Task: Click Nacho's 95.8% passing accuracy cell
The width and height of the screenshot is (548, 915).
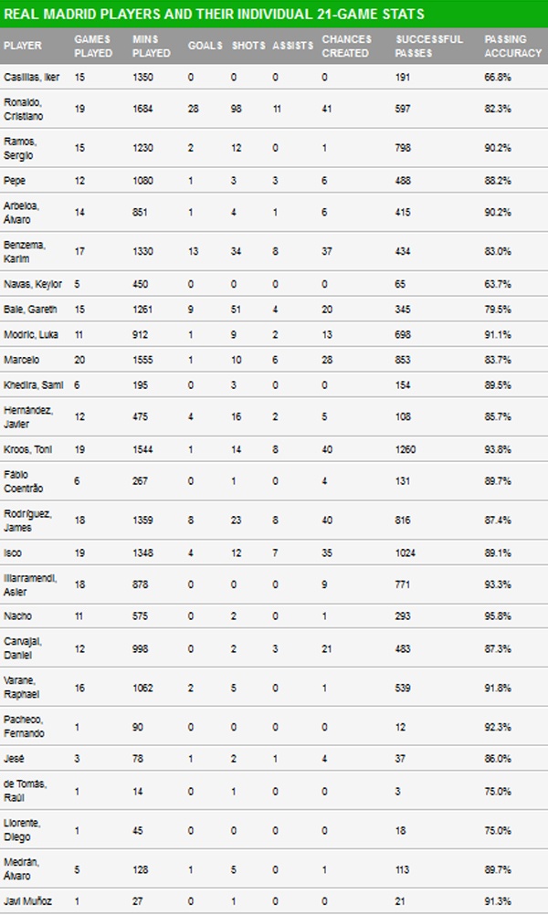Action: 498,616
